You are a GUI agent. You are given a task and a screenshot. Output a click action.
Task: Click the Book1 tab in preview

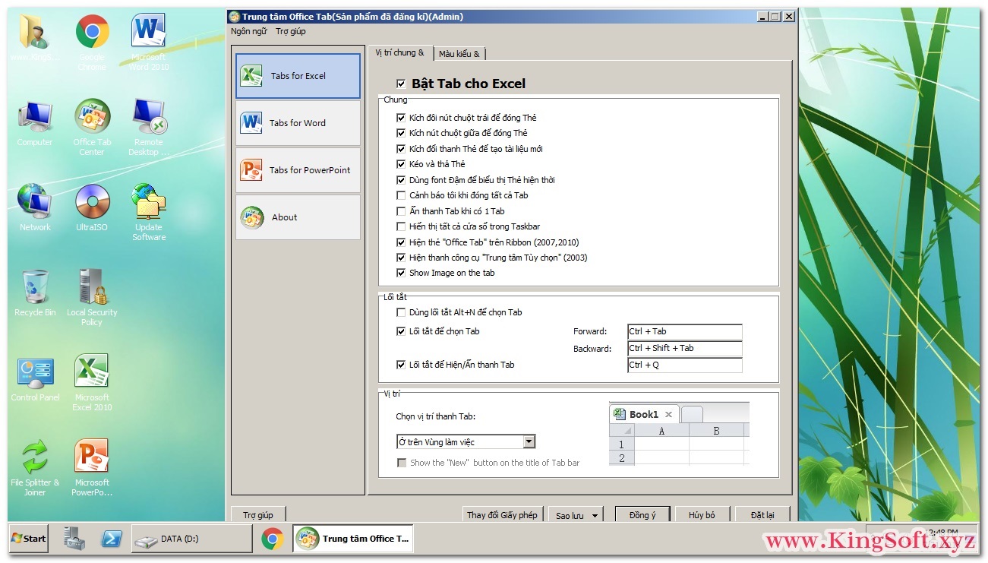(x=644, y=414)
